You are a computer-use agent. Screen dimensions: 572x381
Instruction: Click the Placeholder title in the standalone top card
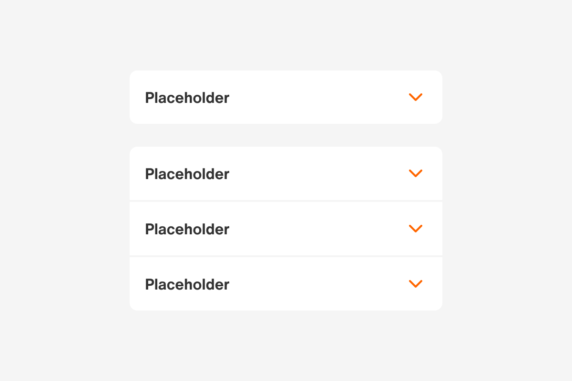click(x=187, y=98)
